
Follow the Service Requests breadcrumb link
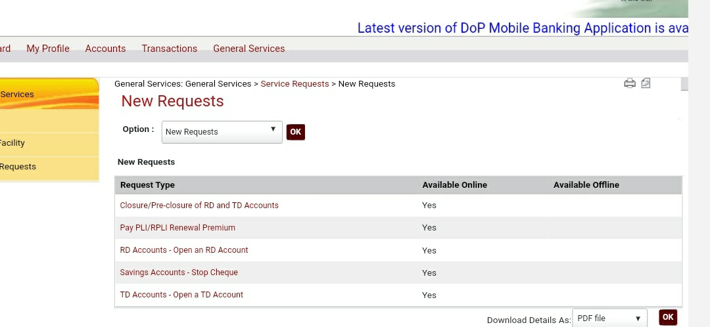[x=295, y=84]
